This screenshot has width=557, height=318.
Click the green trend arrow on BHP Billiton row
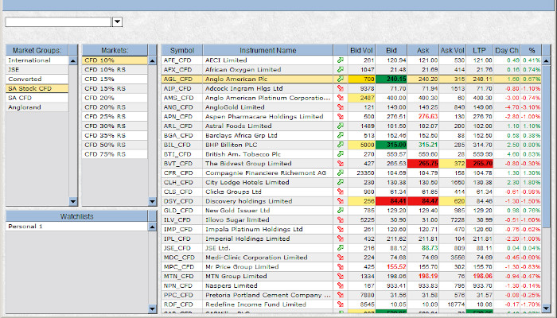(x=341, y=145)
